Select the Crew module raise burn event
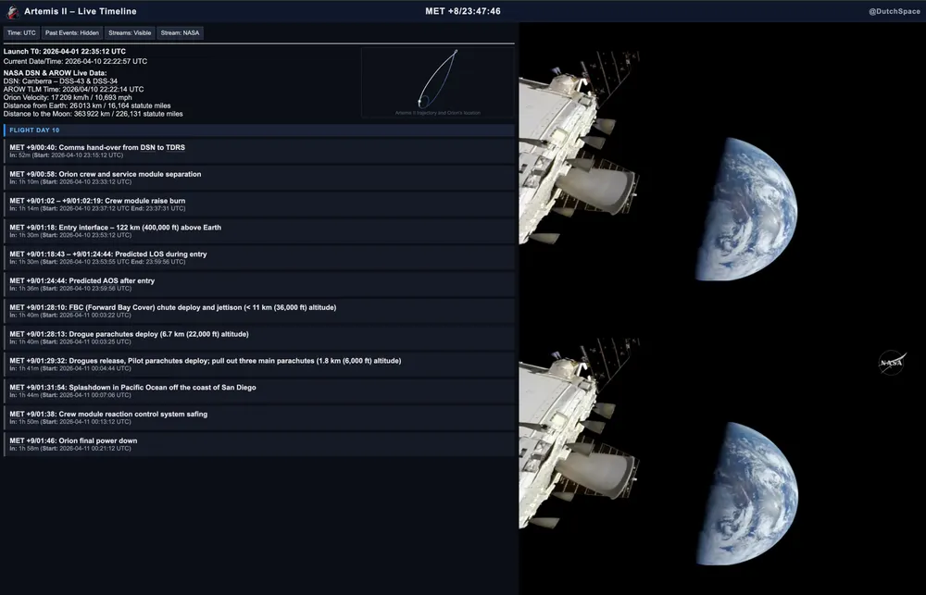 coord(258,205)
